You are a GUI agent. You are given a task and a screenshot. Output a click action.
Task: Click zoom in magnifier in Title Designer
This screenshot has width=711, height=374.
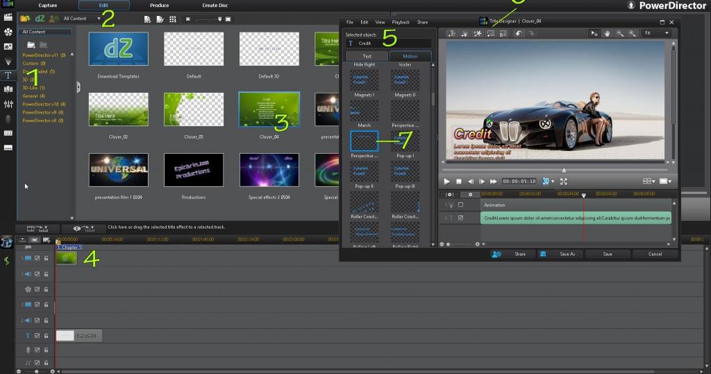point(632,33)
